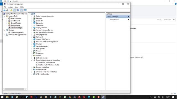Open the File menu
The image size is (177, 99).
click(5, 7)
